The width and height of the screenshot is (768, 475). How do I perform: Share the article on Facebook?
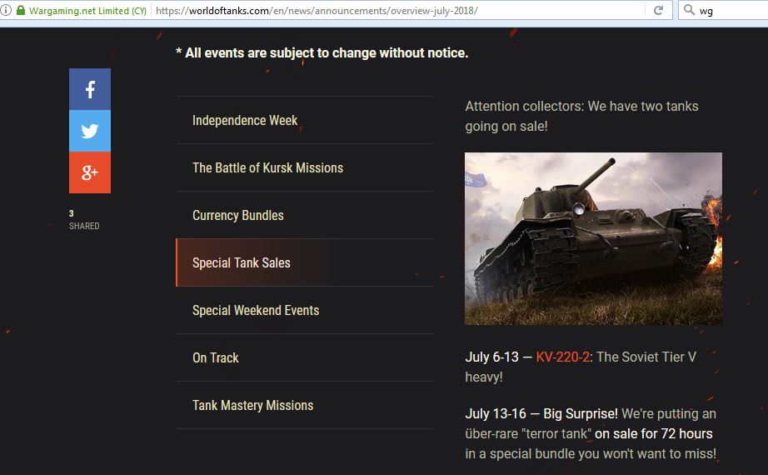tap(90, 89)
